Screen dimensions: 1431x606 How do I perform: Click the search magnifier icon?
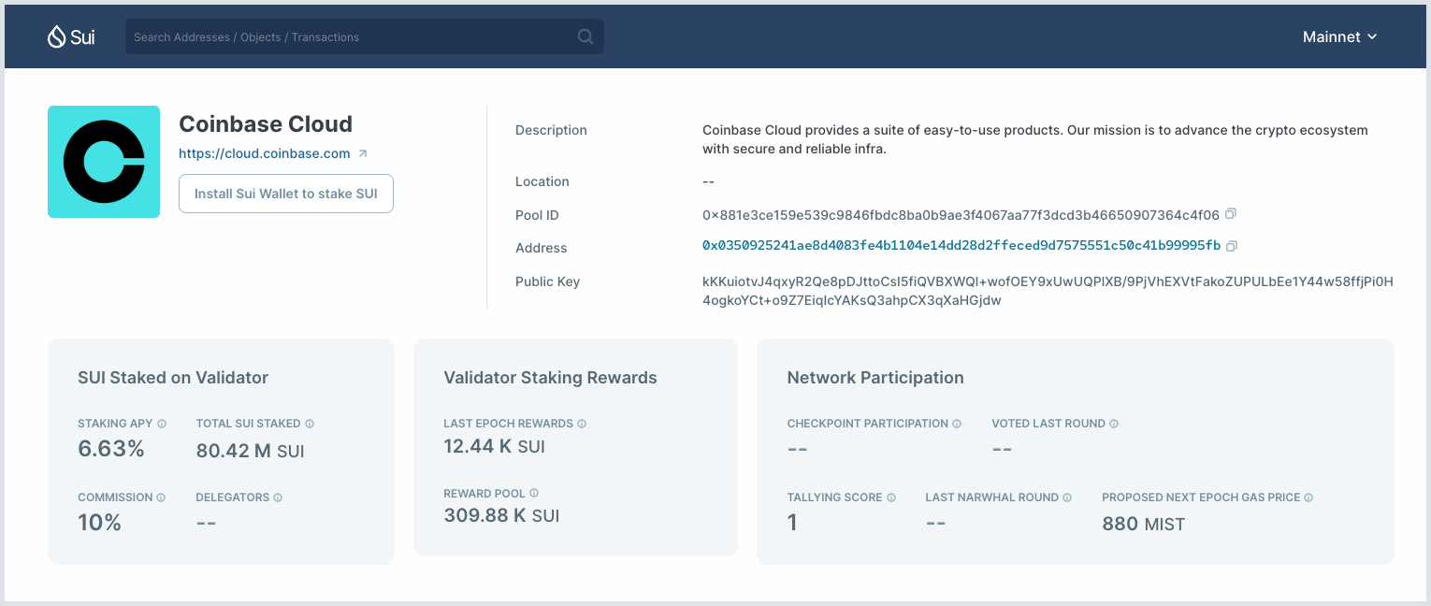(x=585, y=36)
